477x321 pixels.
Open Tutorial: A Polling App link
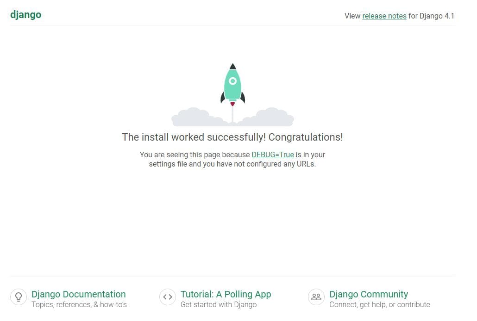point(226,294)
